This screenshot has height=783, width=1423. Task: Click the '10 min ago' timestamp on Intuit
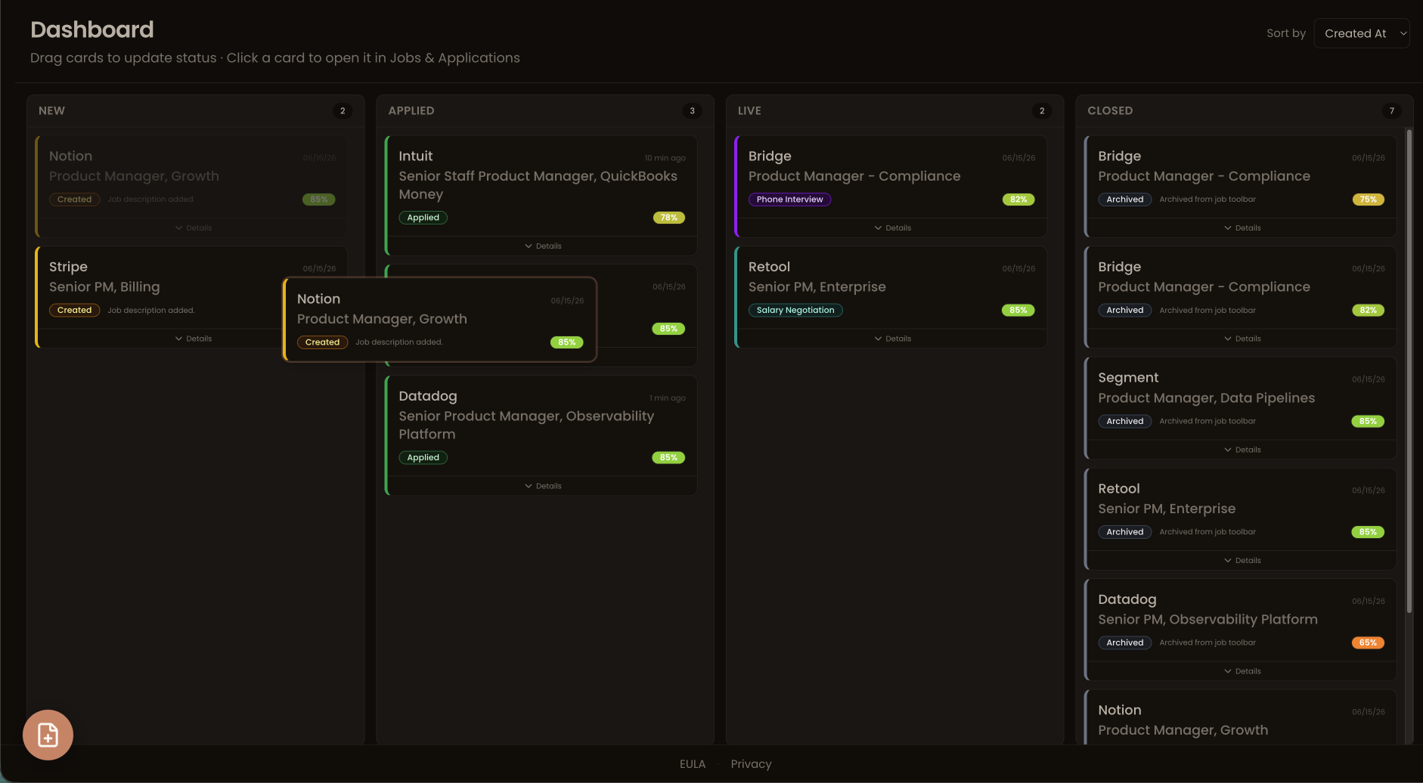point(665,159)
